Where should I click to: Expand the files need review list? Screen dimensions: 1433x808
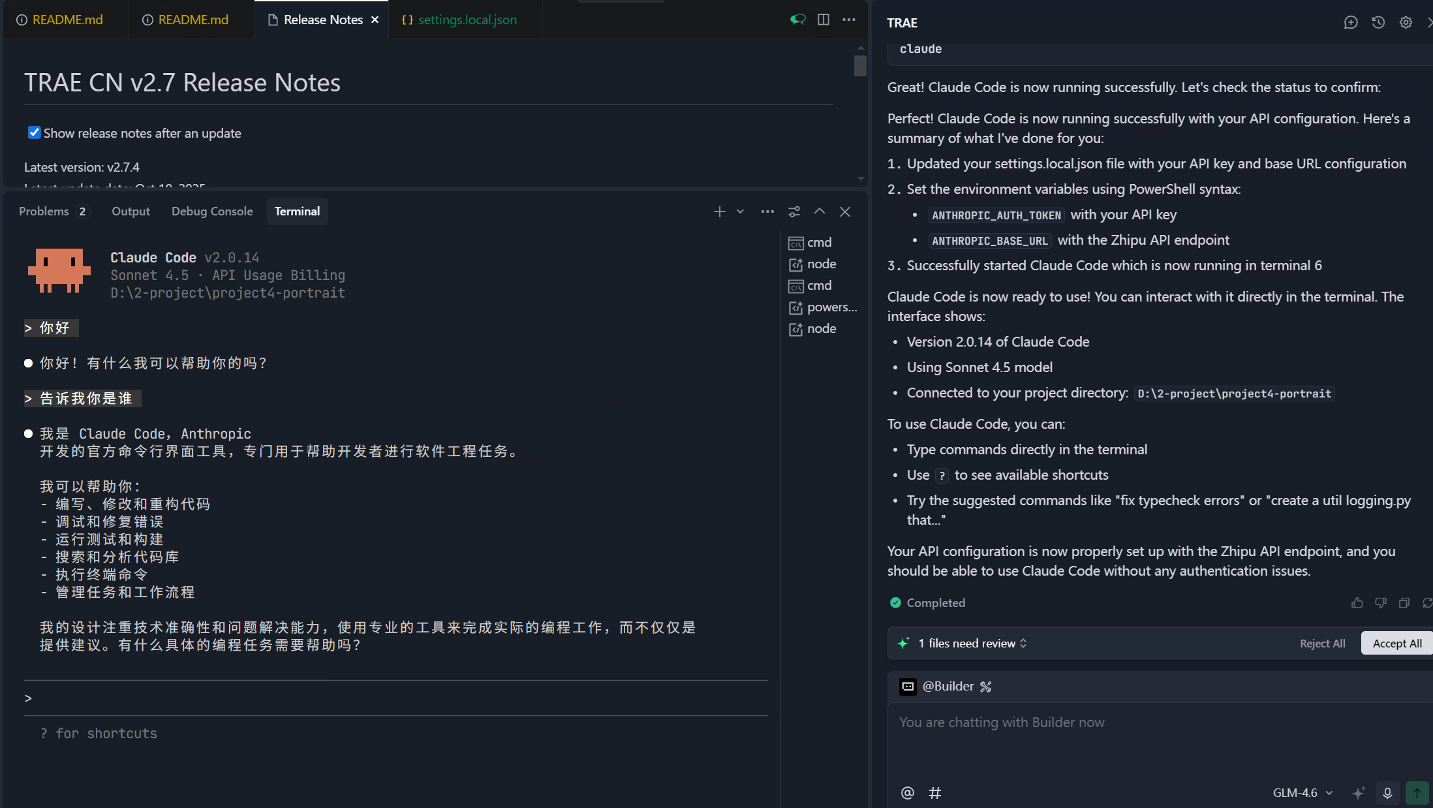pos(972,644)
